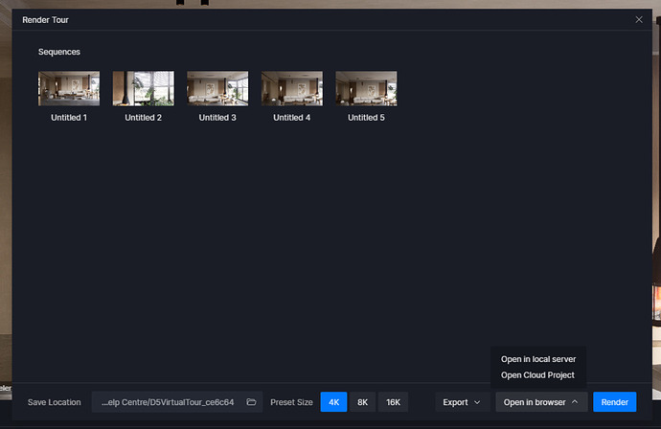Select the Untitled 4 sequence thumbnail image
This screenshot has width=661, height=429.
coord(291,88)
